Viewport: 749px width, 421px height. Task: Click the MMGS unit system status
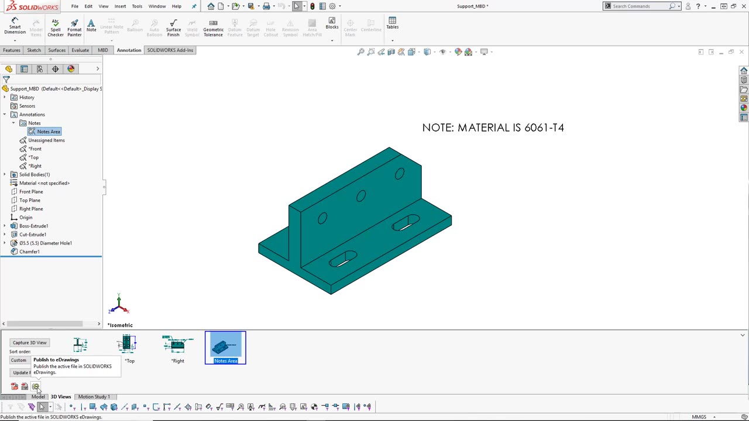(x=699, y=417)
